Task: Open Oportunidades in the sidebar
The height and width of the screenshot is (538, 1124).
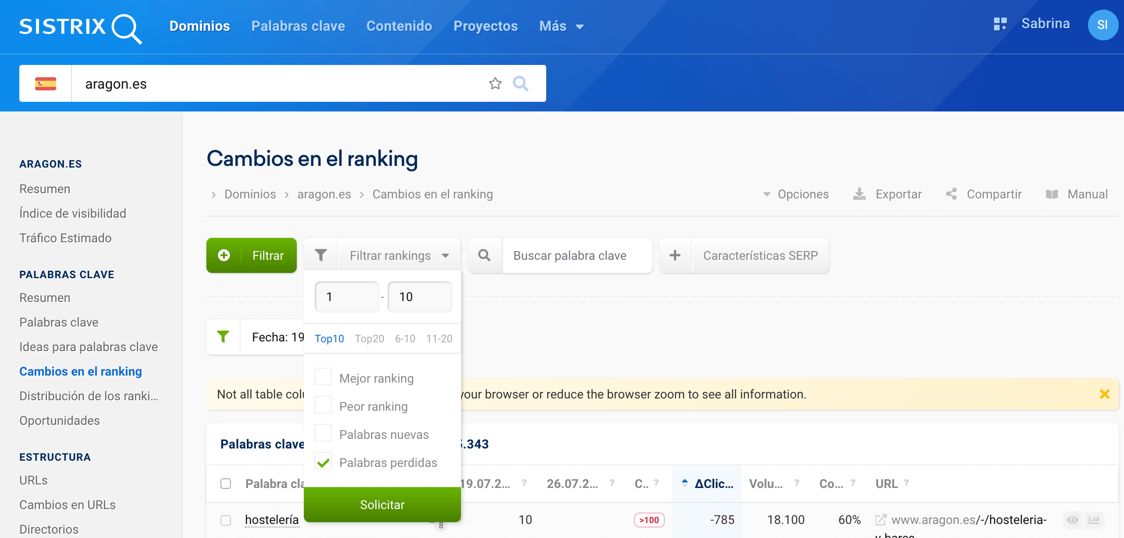Action: (x=60, y=420)
